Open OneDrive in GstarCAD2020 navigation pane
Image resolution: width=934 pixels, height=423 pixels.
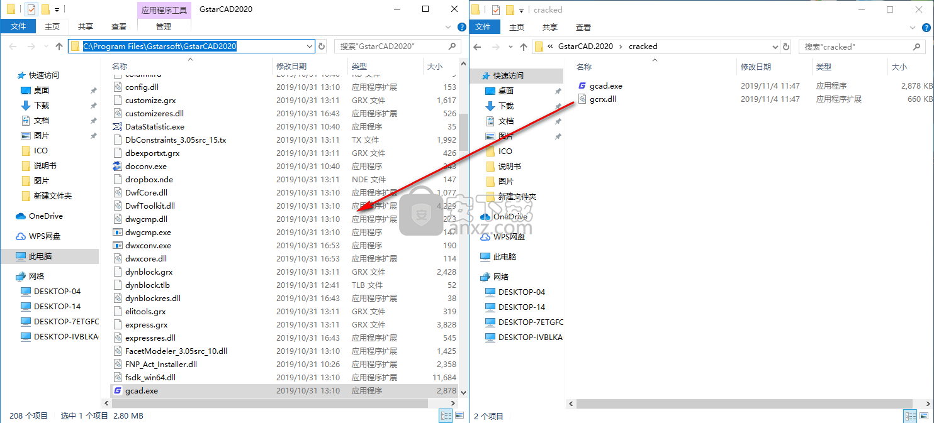[x=46, y=216]
